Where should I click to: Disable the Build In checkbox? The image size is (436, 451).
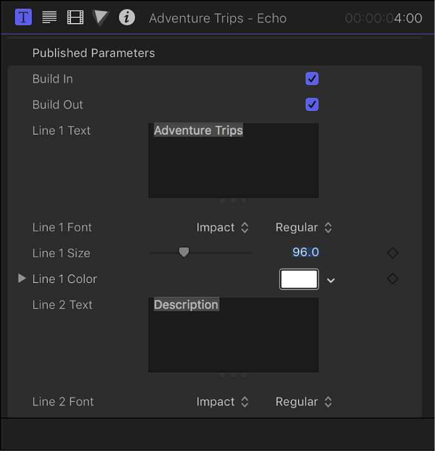click(x=312, y=79)
